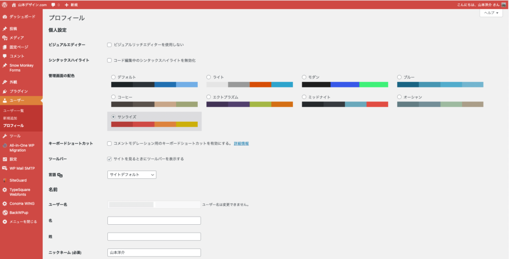
Task: Click the ミッドナイト palette color bar
Action: 345,104
